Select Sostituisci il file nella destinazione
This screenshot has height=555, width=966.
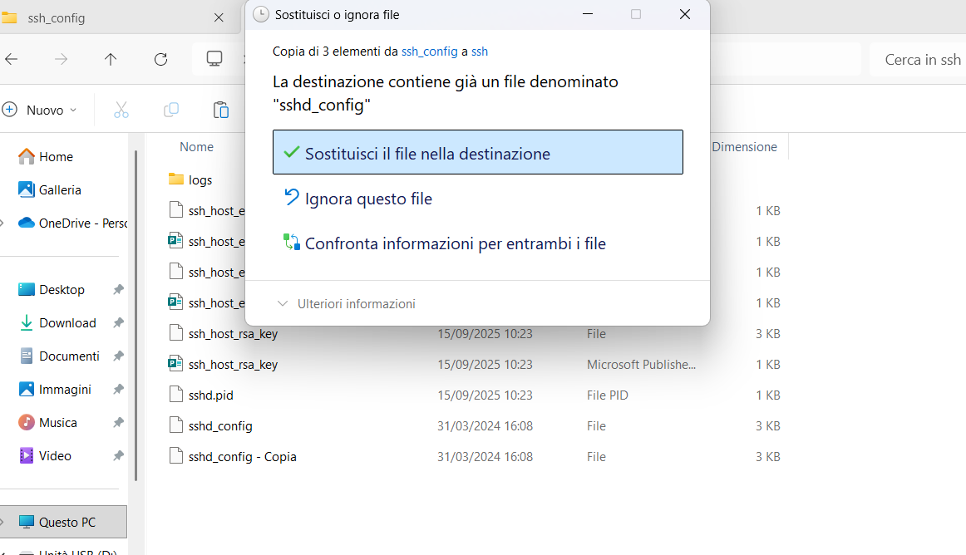point(477,153)
